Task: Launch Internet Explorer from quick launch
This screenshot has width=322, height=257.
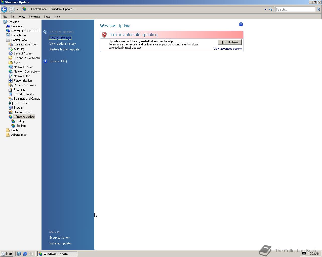Action: [x=25, y=254]
